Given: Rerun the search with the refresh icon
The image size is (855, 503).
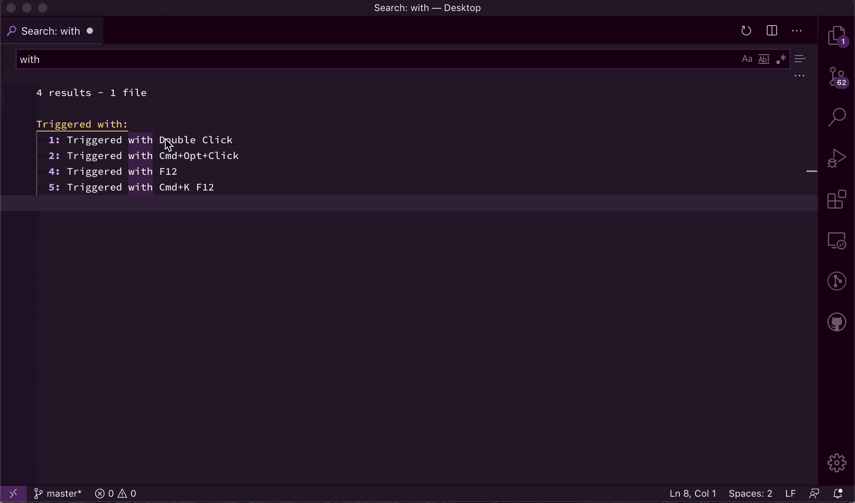Looking at the screenshot, I should click(746, 31).
